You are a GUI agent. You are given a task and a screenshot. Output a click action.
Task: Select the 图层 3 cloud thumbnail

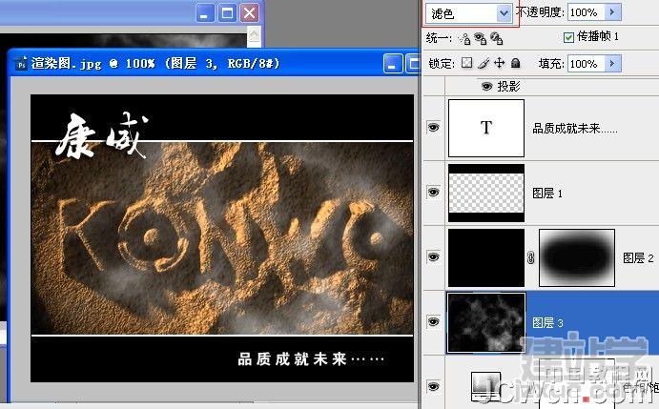486,323
